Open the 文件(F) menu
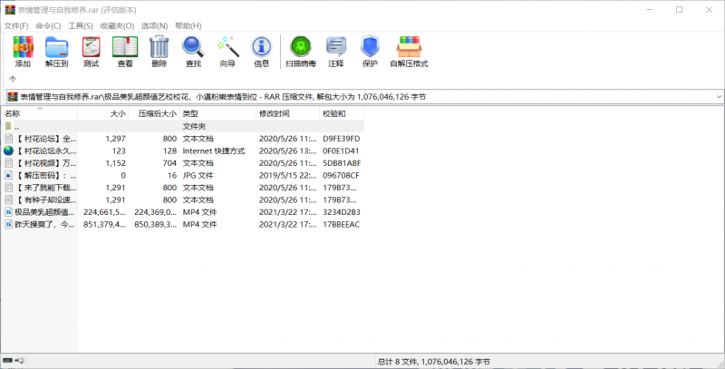 coord(16,26)
